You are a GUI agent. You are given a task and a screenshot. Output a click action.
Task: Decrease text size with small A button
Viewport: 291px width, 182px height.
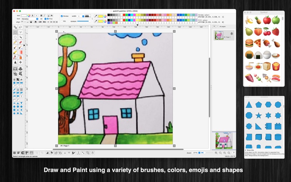[37, 16]
